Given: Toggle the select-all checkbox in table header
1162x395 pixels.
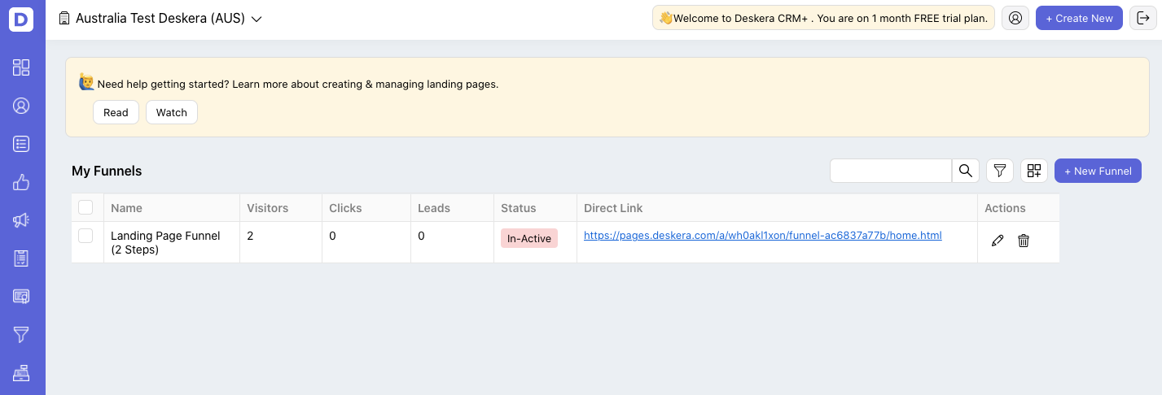Looking at the screenshot, I should click(86, 207).
